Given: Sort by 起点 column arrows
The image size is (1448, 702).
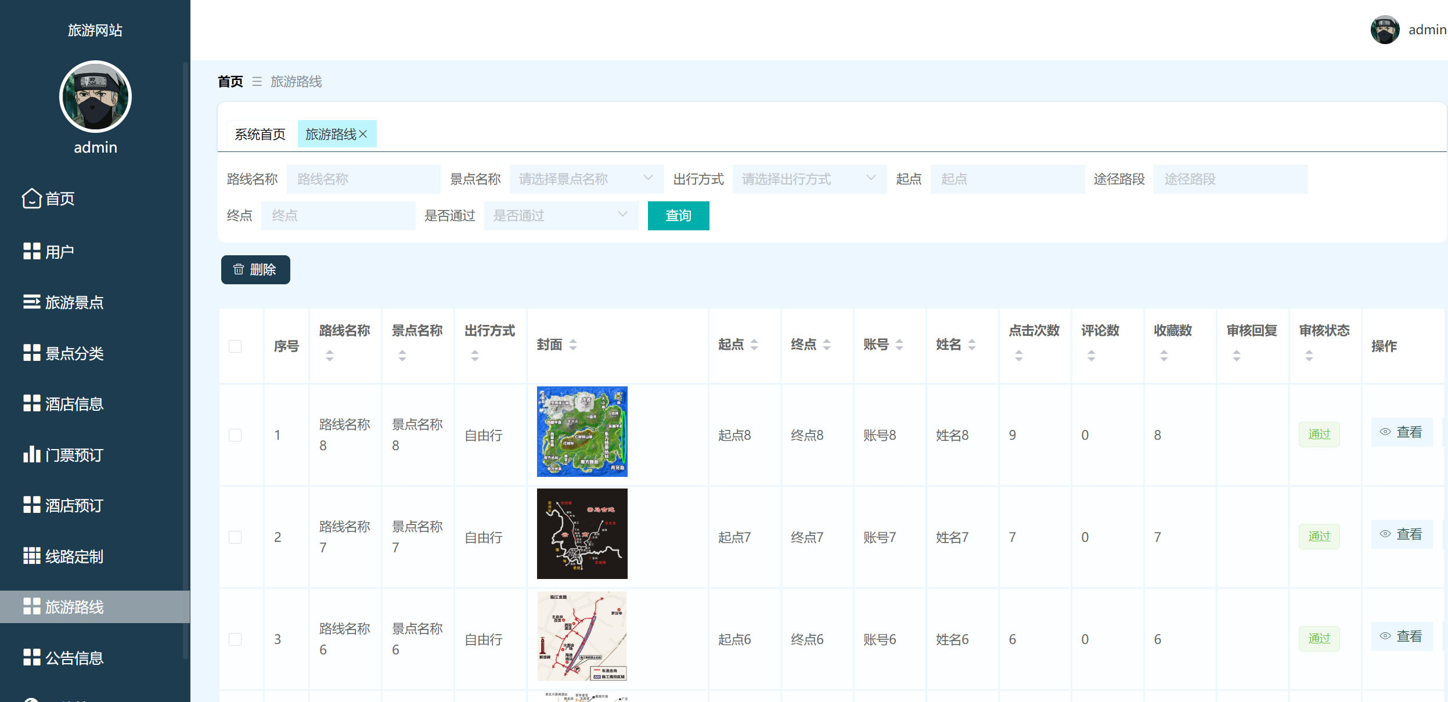Looking at the screenshot, I should click(x=754, y=345).
